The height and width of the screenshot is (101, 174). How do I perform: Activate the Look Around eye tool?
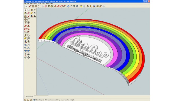coord(29,54)
